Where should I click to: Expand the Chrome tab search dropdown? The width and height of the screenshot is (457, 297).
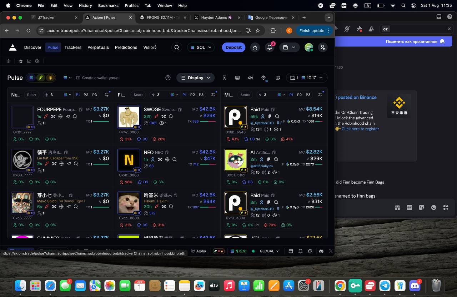328,18
